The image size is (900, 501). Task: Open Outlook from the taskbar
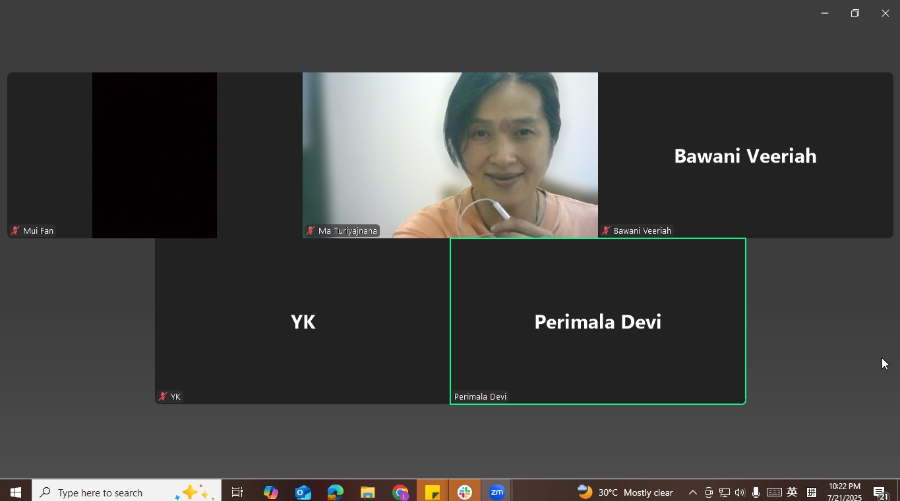click(303, 492)
